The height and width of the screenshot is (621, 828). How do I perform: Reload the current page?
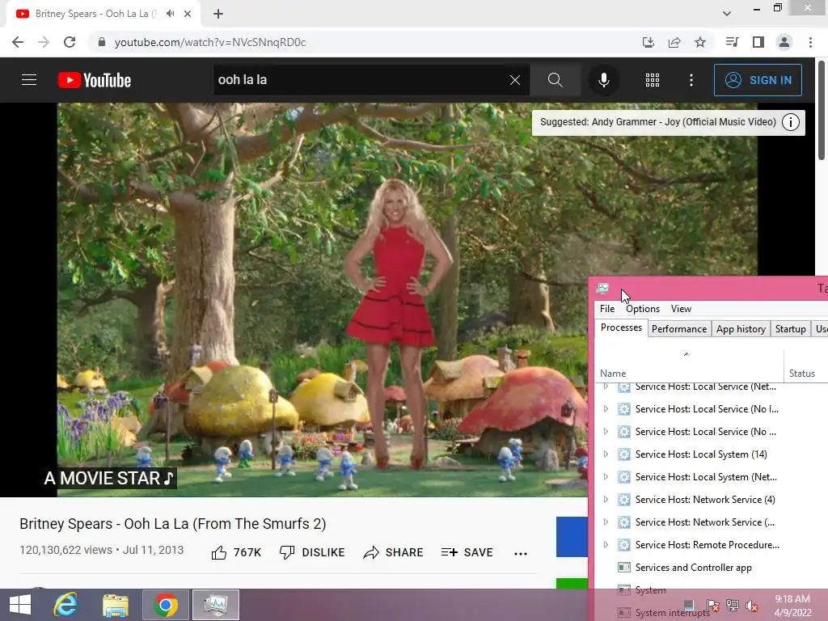(x=70, y=42)
